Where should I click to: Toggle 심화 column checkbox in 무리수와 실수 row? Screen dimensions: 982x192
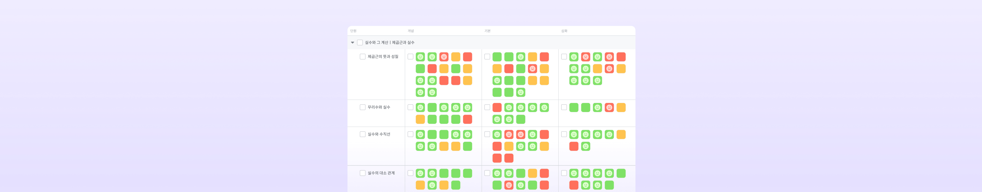(564, 108)
